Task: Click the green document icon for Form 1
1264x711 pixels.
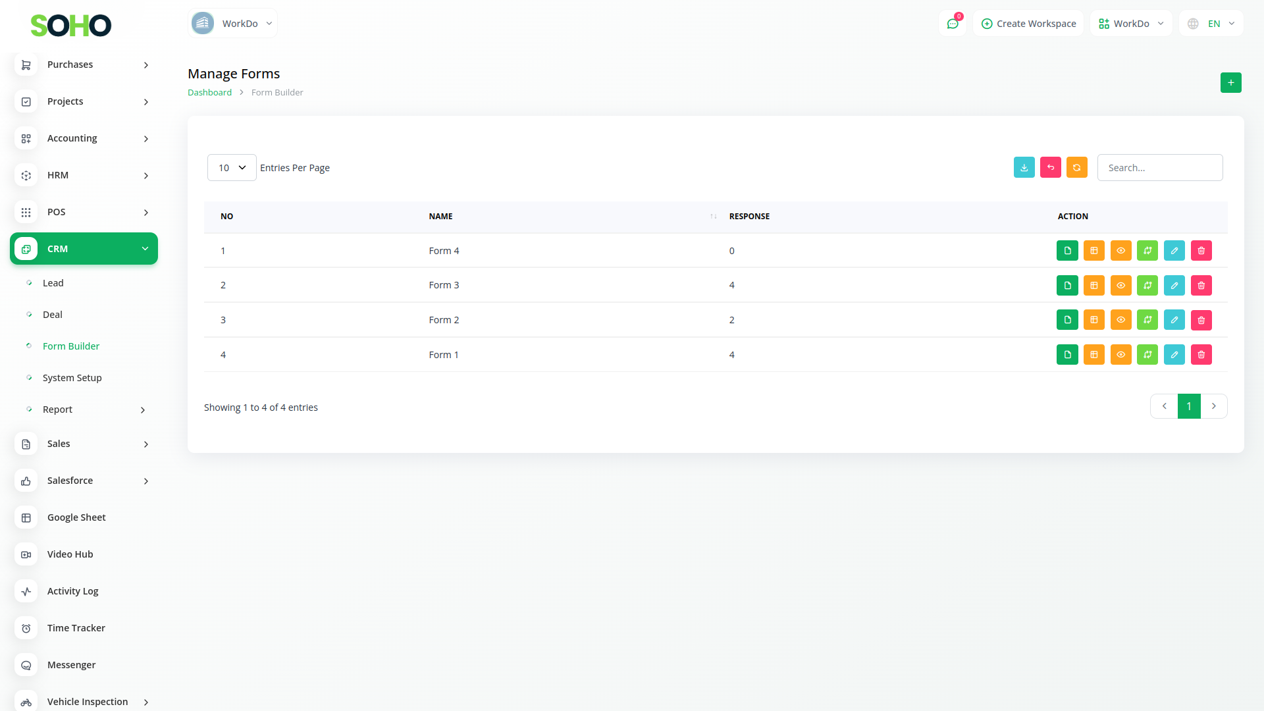Action: pos(1067,355)
